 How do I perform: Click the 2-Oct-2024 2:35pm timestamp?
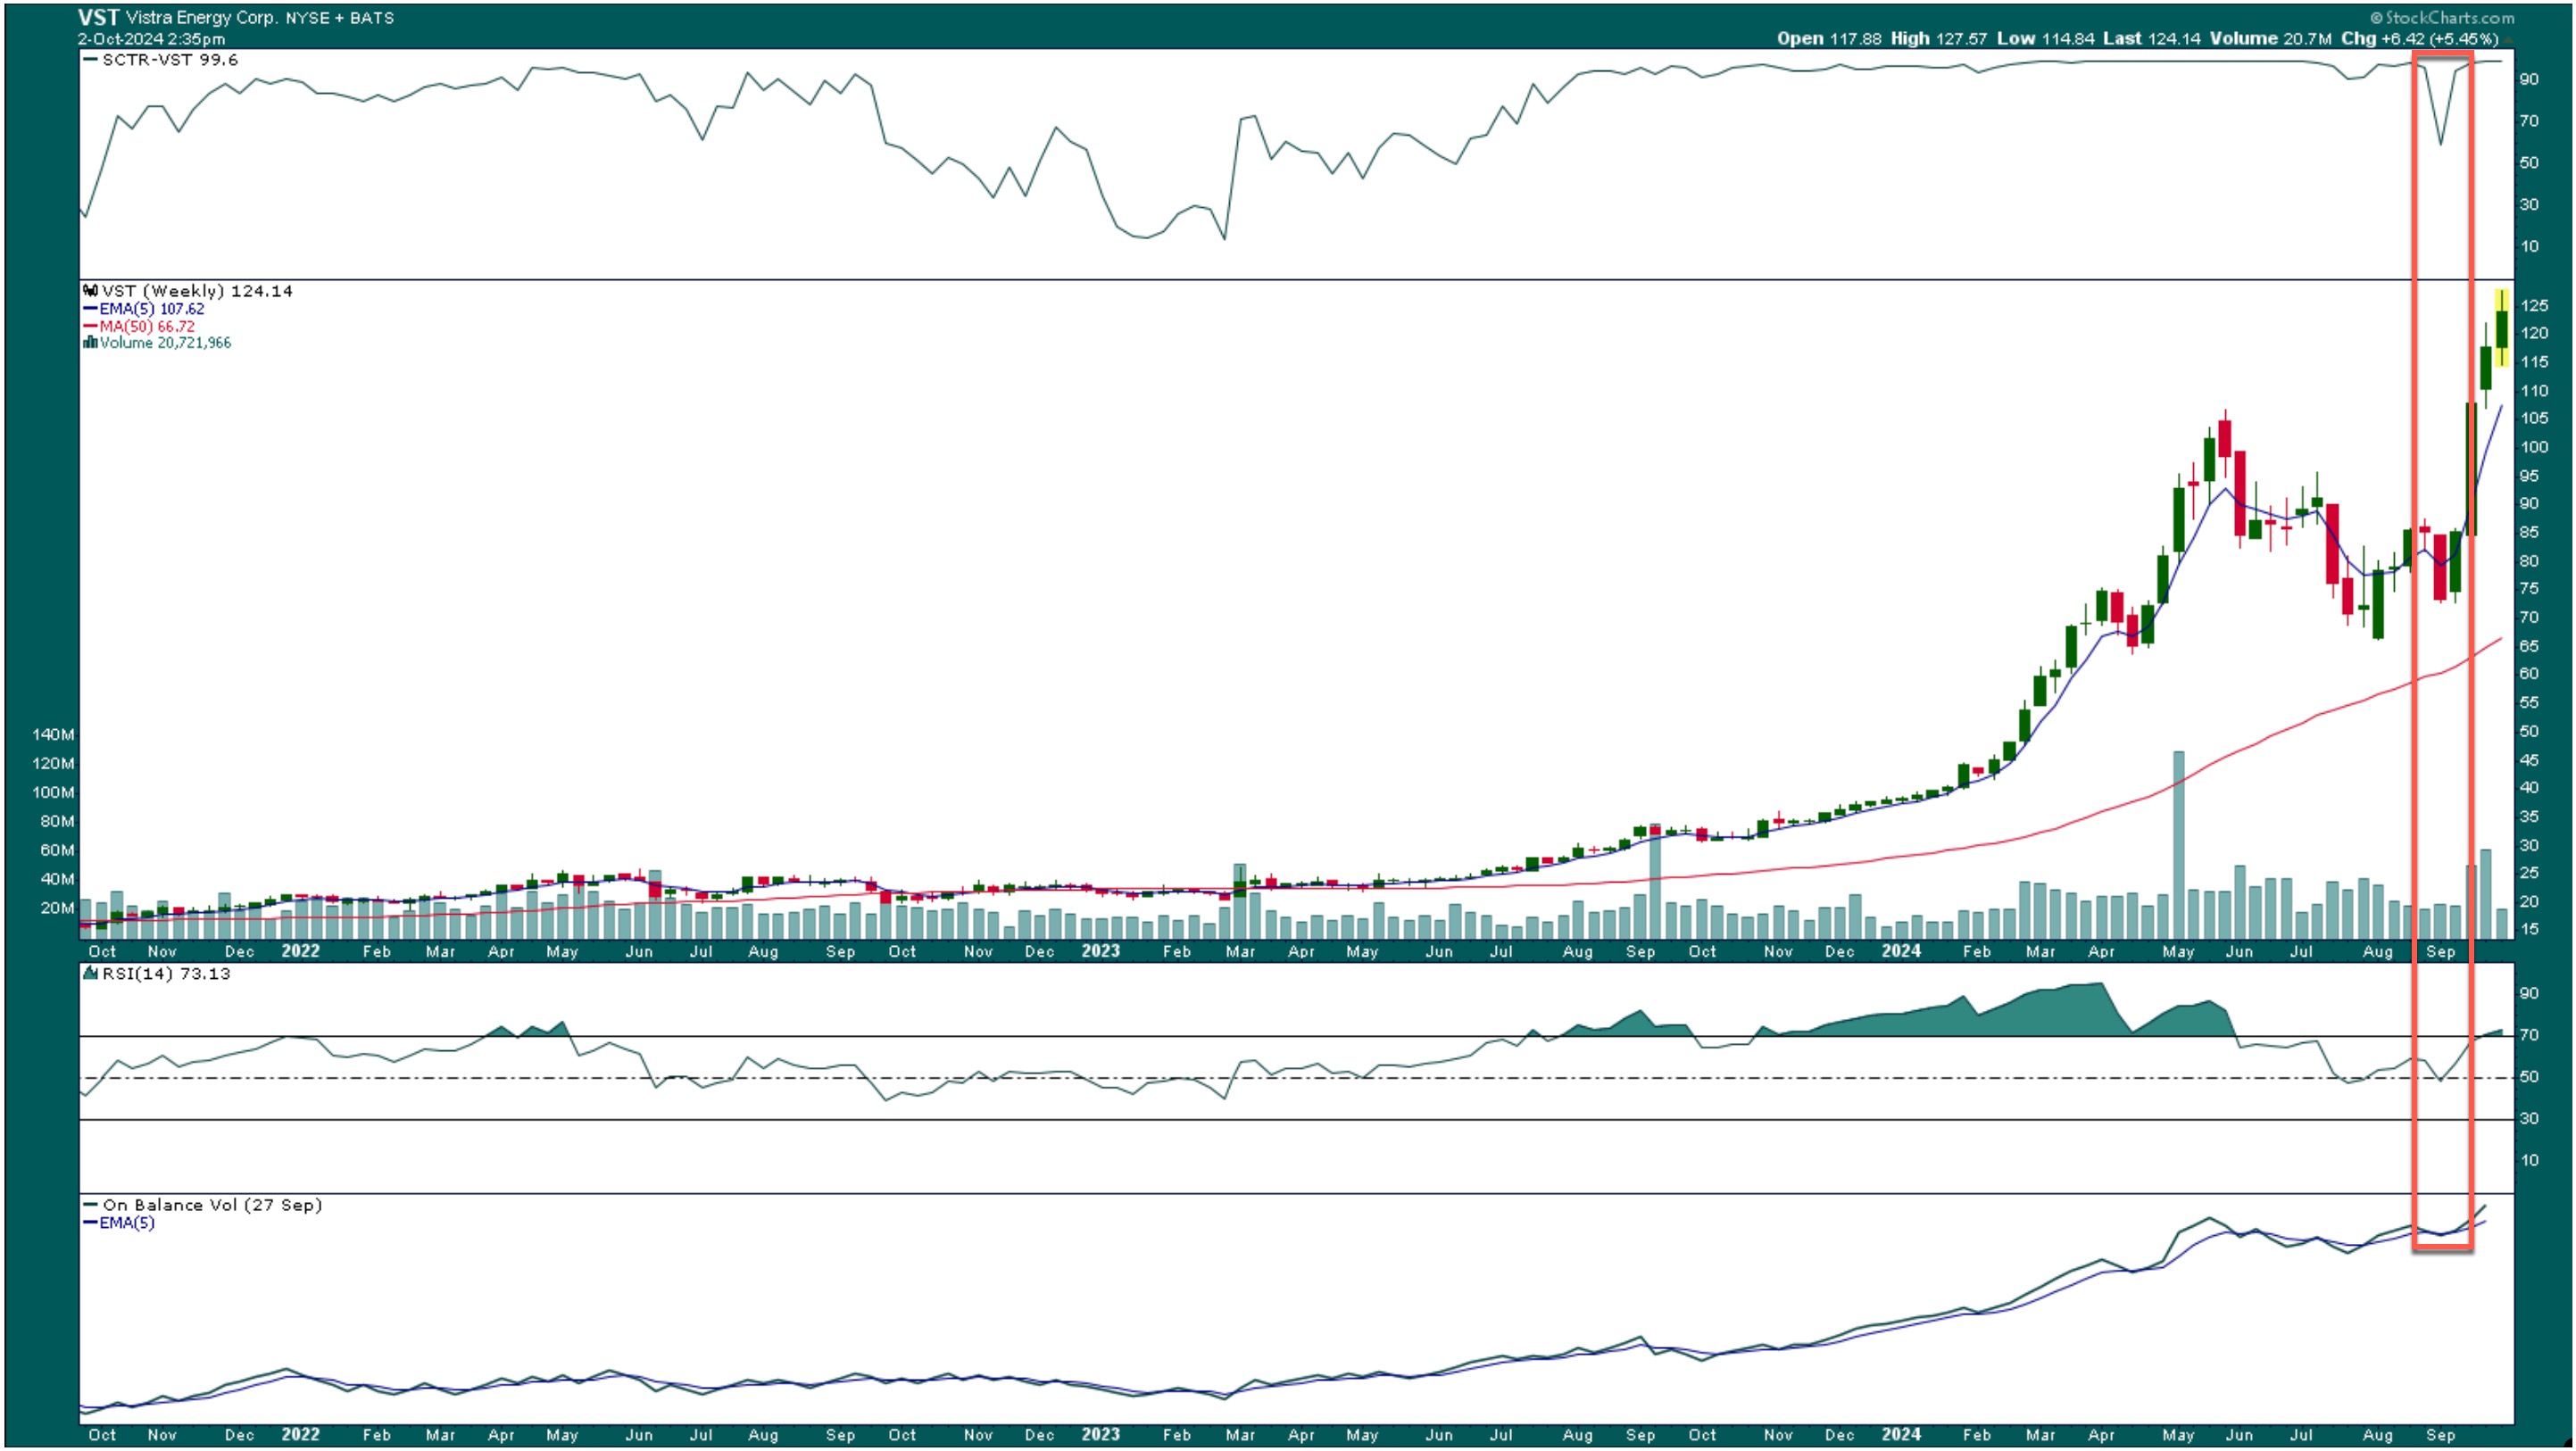(152, 39)
